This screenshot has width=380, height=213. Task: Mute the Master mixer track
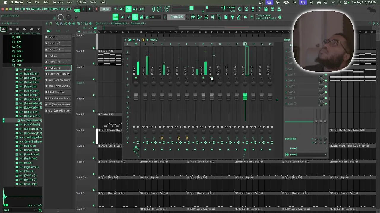pos(136,78)
